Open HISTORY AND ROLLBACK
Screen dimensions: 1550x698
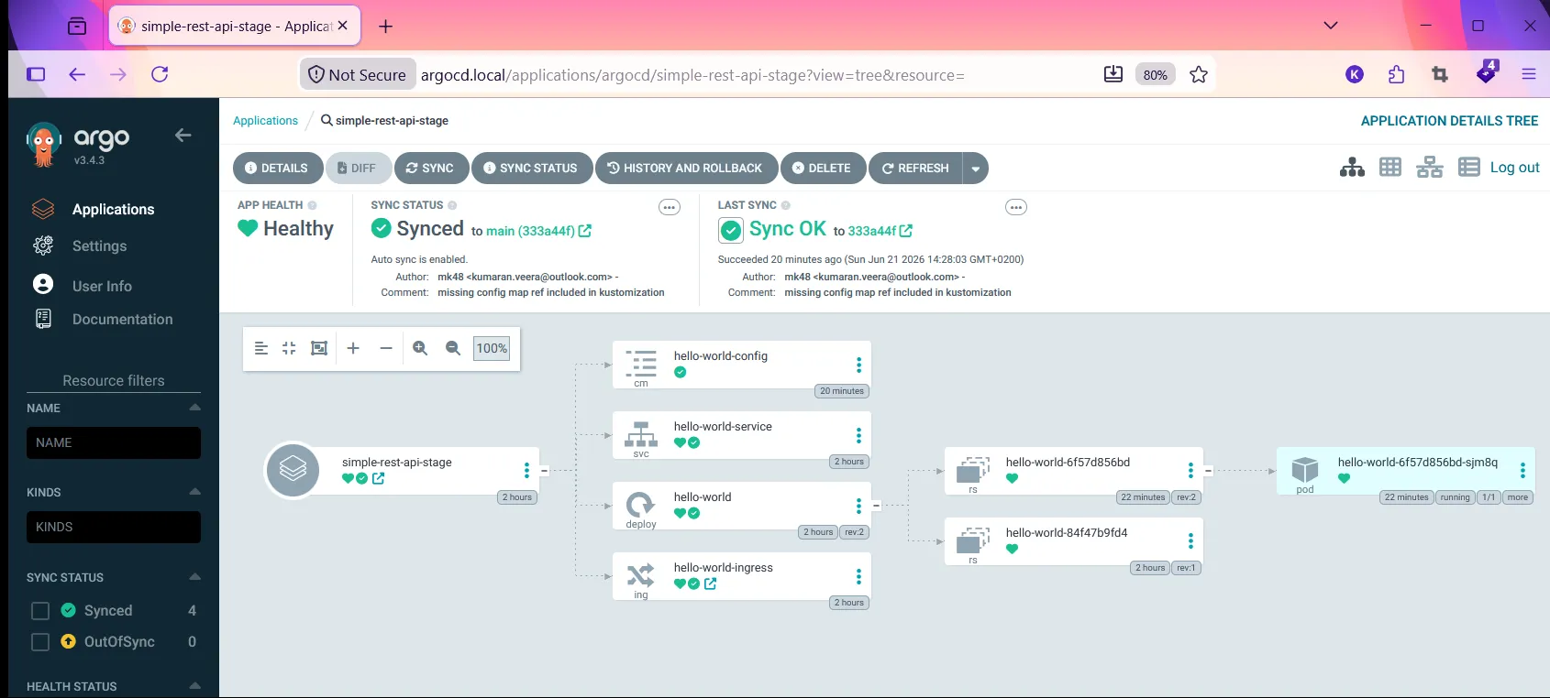686,169
